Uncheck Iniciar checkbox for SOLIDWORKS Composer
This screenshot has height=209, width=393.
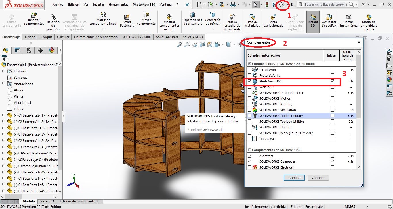[x=332, y=162]
